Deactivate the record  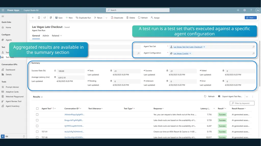click(117, 18)
